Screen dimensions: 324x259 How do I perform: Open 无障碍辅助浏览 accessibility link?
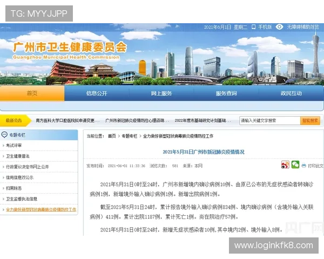tap(303, 27)
